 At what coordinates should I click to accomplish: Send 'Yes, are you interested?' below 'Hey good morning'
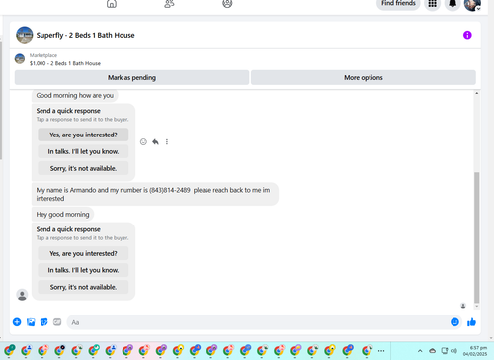tap(83, 253)
